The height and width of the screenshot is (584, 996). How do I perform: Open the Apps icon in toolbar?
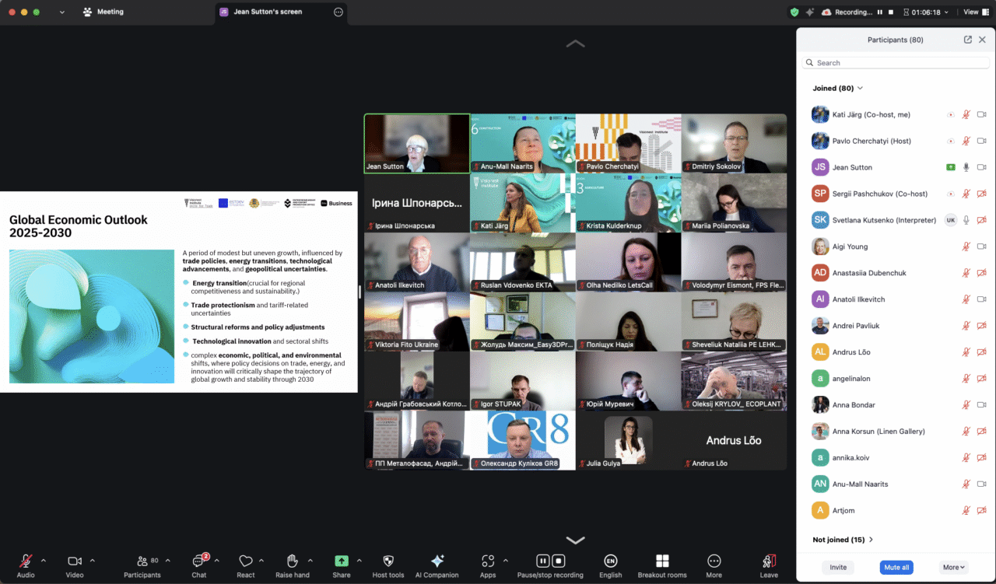(x=488, y=561)
